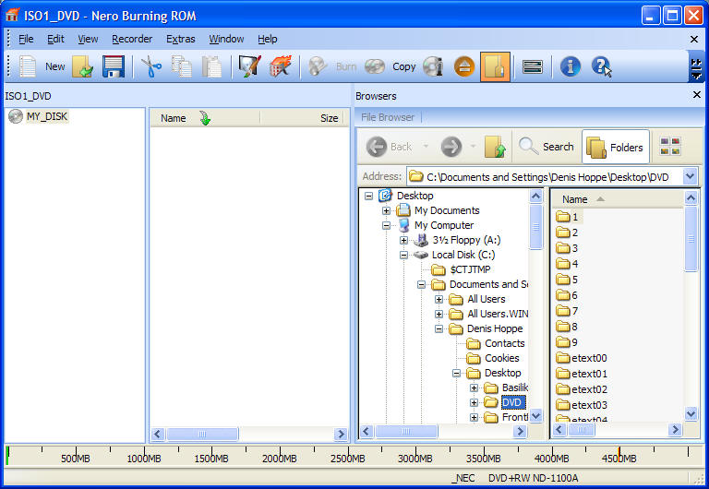Eject the disc with orange button
The height and width of the screenshot is (489, 709).
(464, 66)
